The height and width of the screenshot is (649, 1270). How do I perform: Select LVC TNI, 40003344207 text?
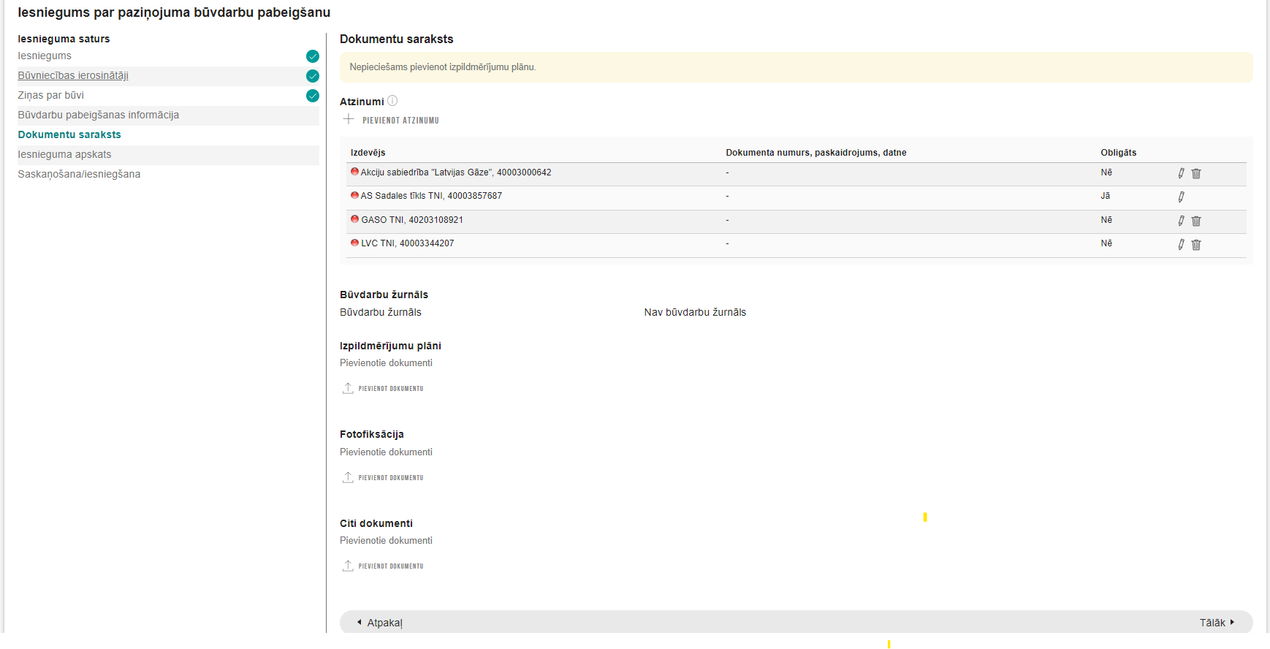408,243
